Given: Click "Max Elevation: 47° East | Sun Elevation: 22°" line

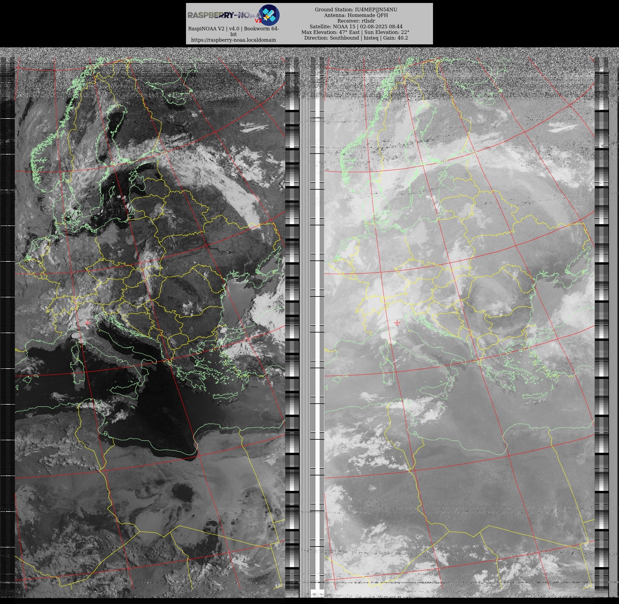Looking at the screenshot, I should 355,32.
